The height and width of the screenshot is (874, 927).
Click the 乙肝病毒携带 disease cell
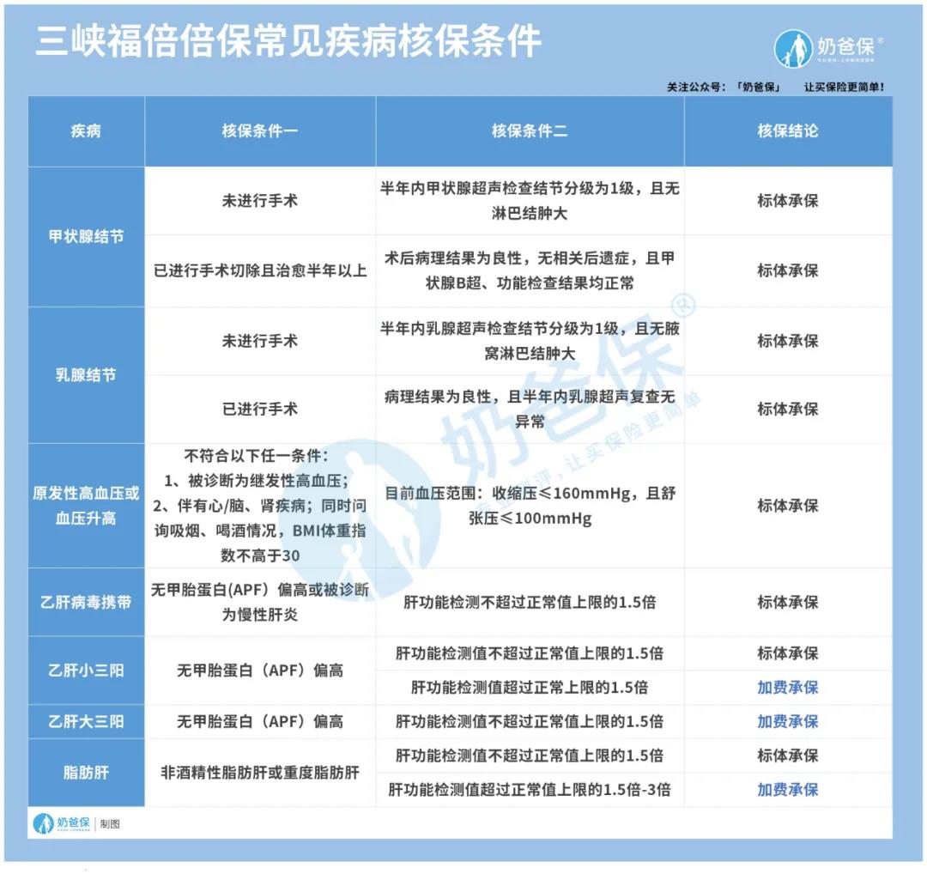point(87,602)
